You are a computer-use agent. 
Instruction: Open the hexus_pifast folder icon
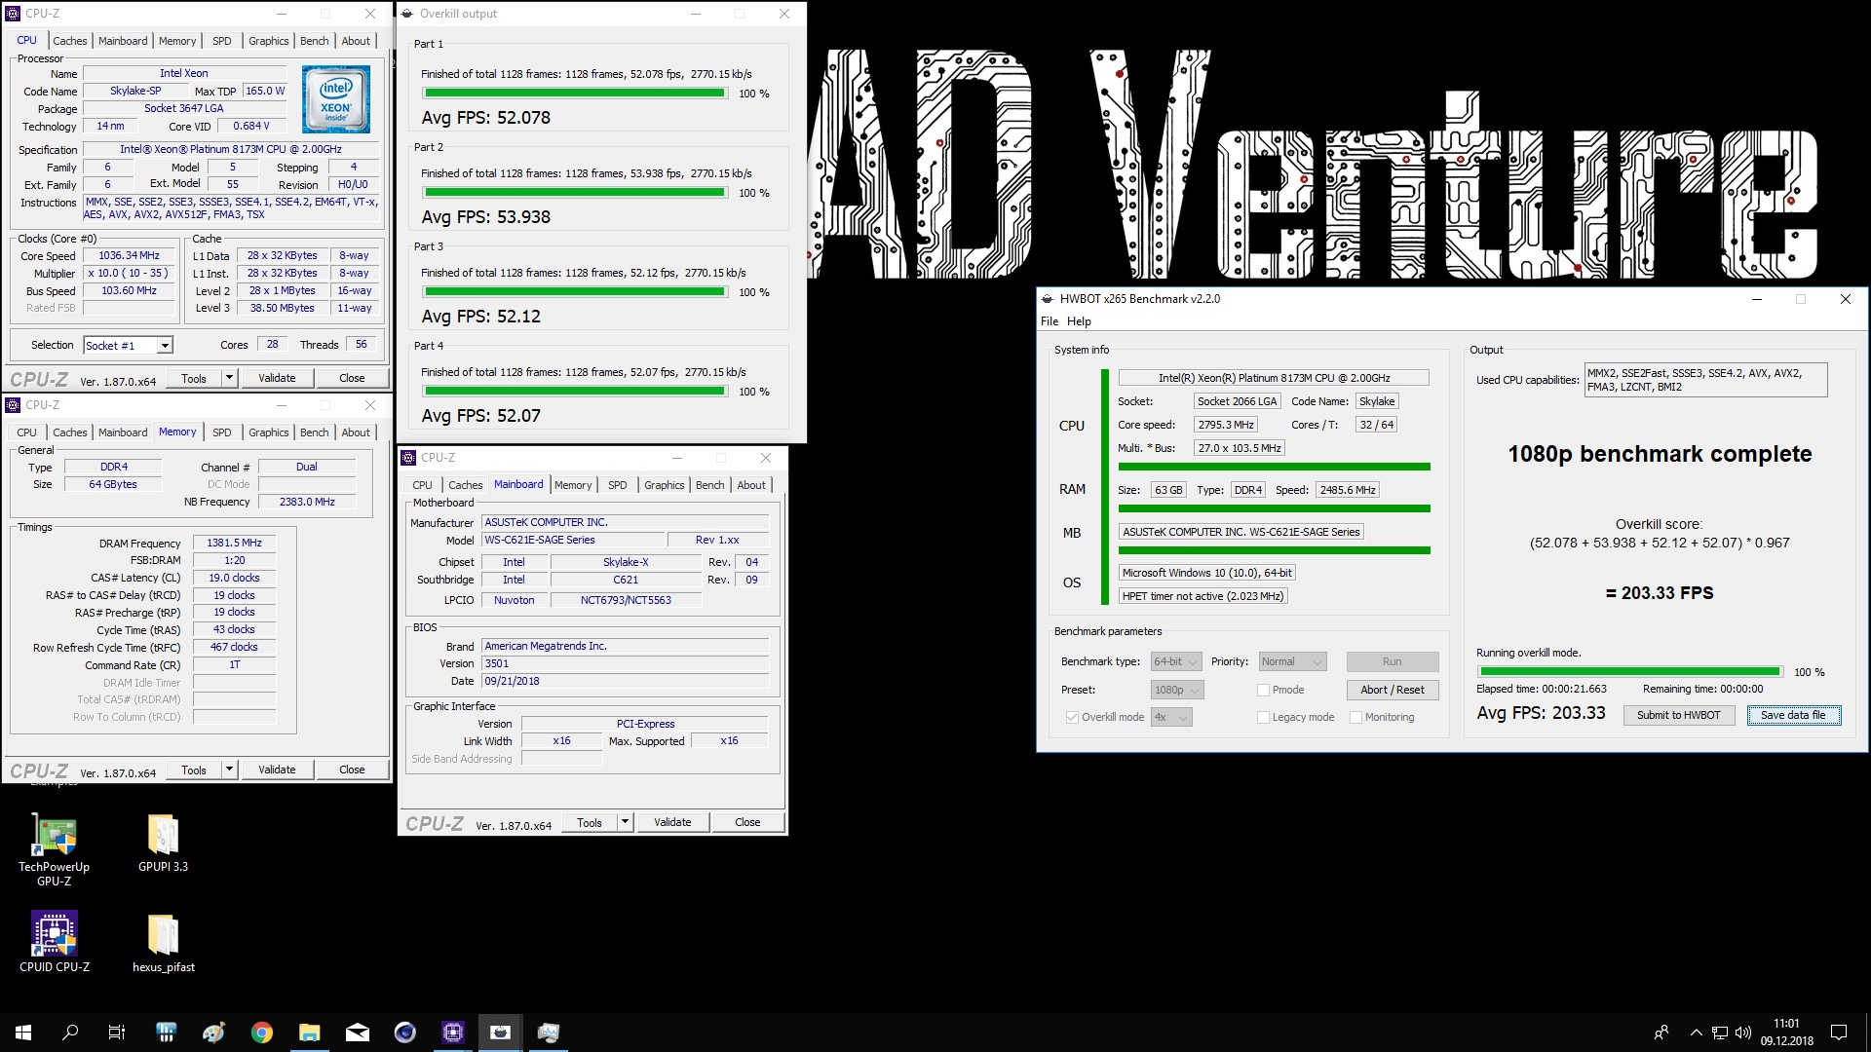(x=163, y=942)
